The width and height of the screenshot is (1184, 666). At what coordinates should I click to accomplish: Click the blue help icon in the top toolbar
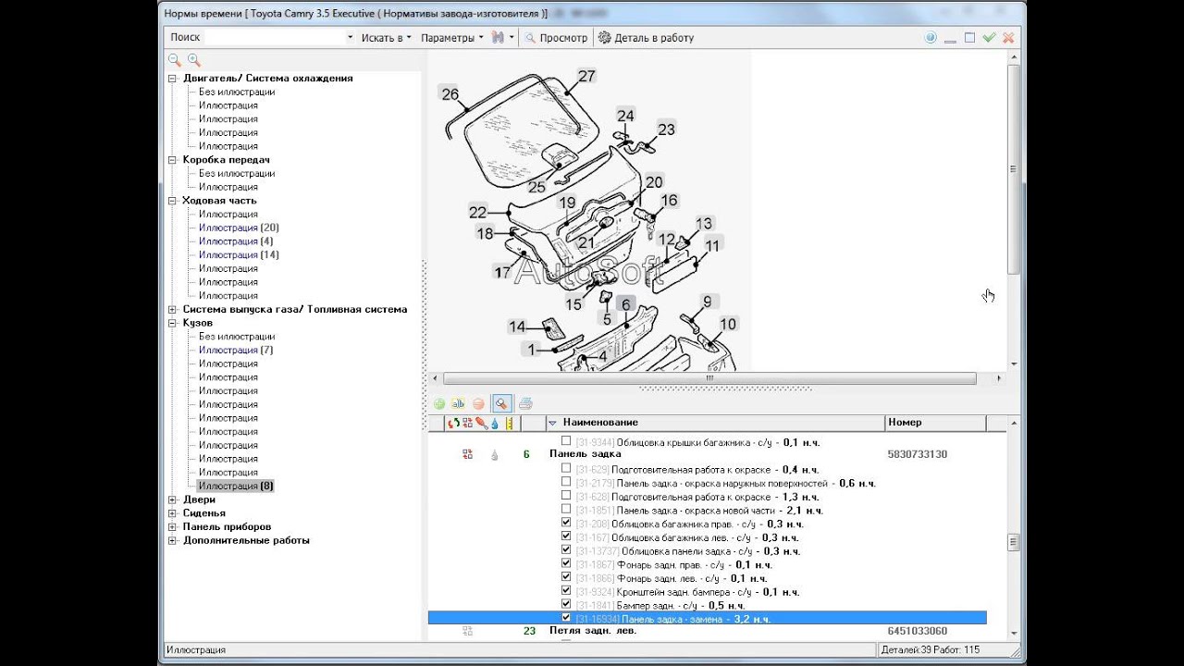[931, 38]
